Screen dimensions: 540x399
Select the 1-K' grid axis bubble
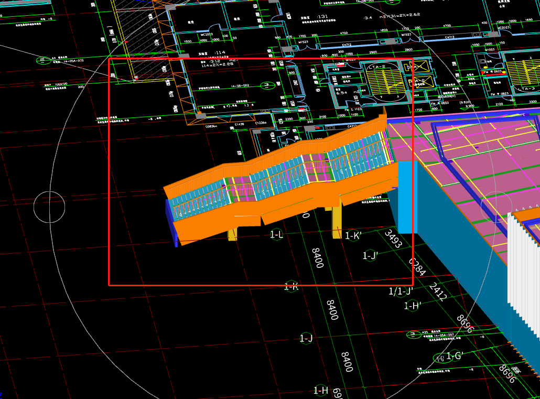(353, 235)
